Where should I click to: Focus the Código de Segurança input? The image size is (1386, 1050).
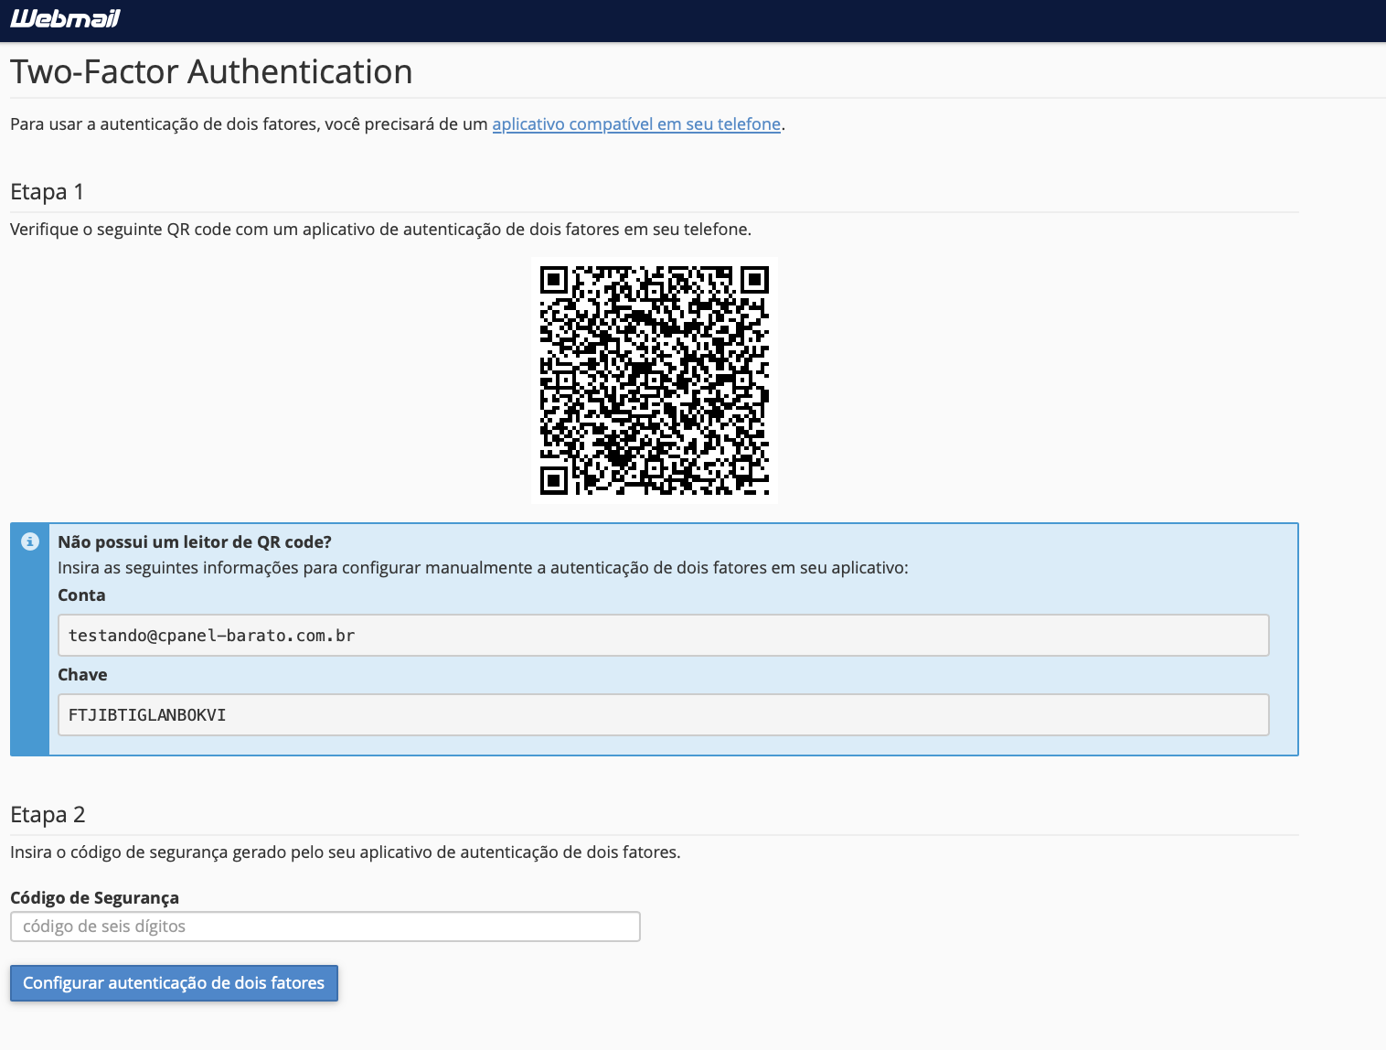(x=325, y=927)
